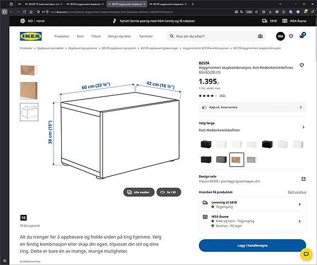
Task: Go to Veggmonterte BESTÅ-kombinasjoner breadcrumb
Action: tap(206, 48)
